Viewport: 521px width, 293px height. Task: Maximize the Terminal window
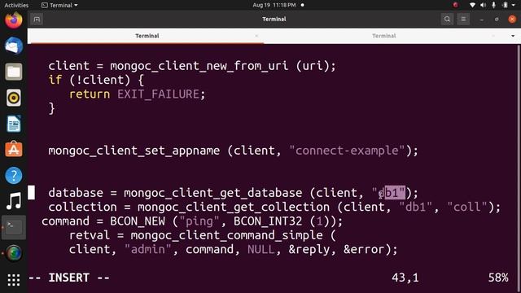(497, 20)
